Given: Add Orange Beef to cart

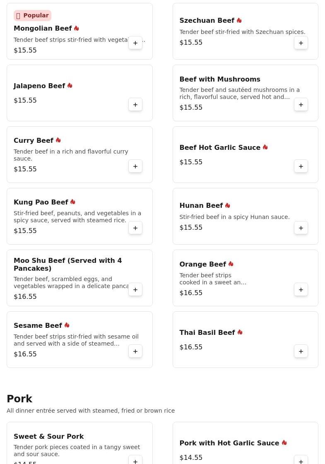Looking at the screenshot, I should coord(301,290).
